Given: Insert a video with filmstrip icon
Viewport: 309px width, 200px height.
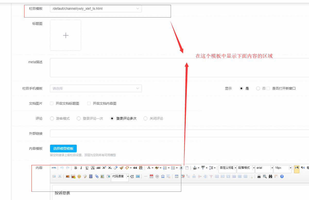Looking at the screenshot, I should [x=91, y=176].
